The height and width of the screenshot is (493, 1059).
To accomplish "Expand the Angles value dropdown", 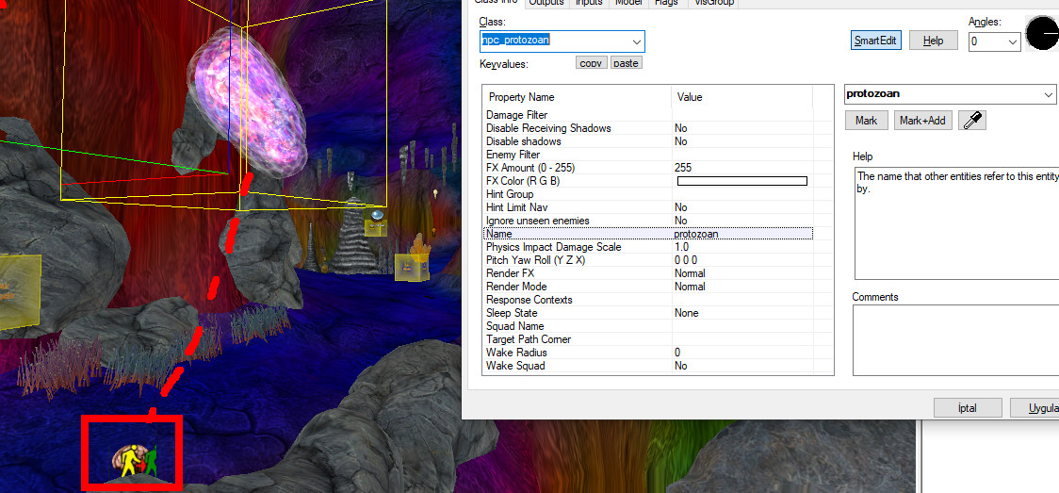I will 1013,41.
